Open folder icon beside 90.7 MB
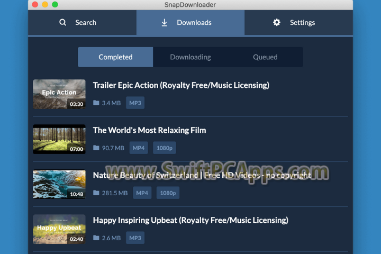Viewport: 381px width, 254px height. tap(96, 148)
